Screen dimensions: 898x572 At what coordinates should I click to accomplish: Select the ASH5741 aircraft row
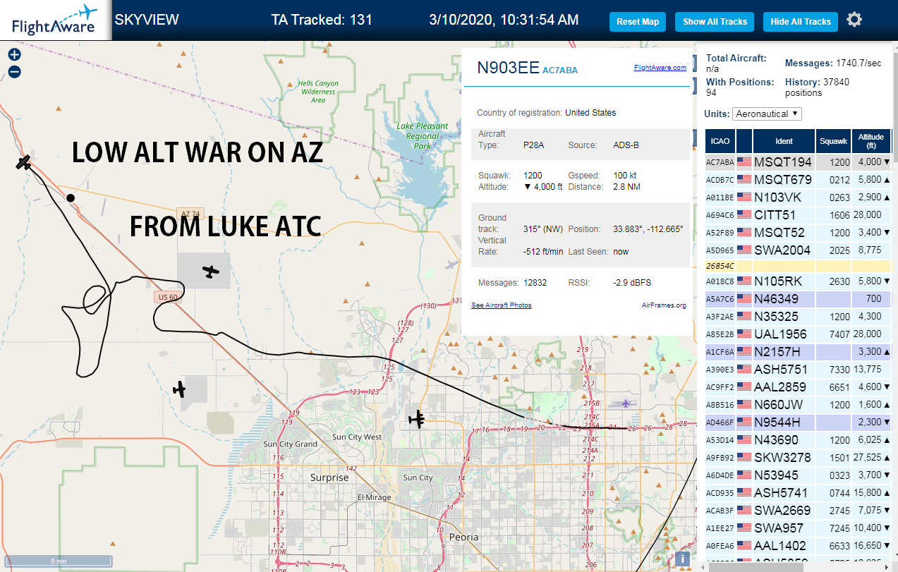[x=798, y=492]
